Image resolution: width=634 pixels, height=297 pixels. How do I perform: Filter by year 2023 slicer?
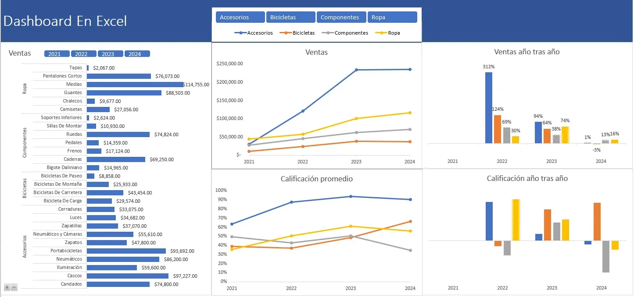(x=111, y=54)
